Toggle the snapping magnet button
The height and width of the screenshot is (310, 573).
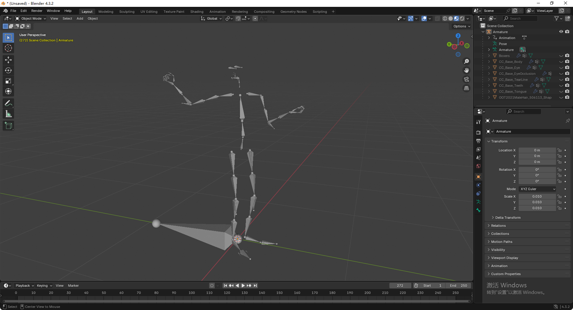coord(238,18)
